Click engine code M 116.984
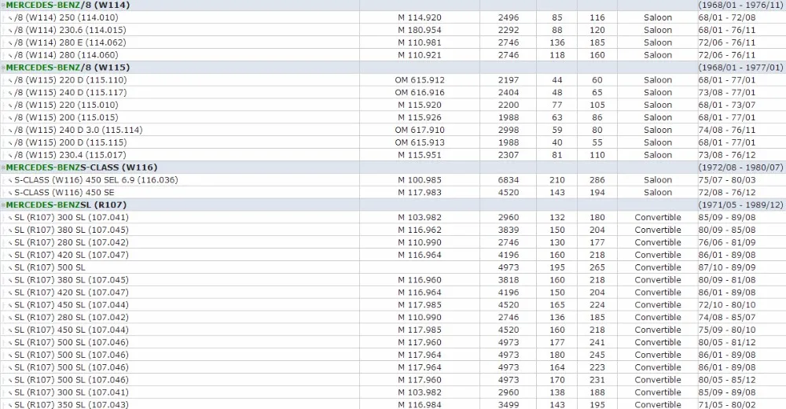786x409 pixels. pos(420,404)
